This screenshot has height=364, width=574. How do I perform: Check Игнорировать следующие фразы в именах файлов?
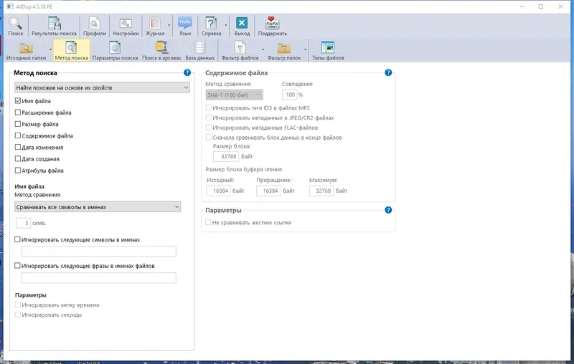(x=17, y=266)
